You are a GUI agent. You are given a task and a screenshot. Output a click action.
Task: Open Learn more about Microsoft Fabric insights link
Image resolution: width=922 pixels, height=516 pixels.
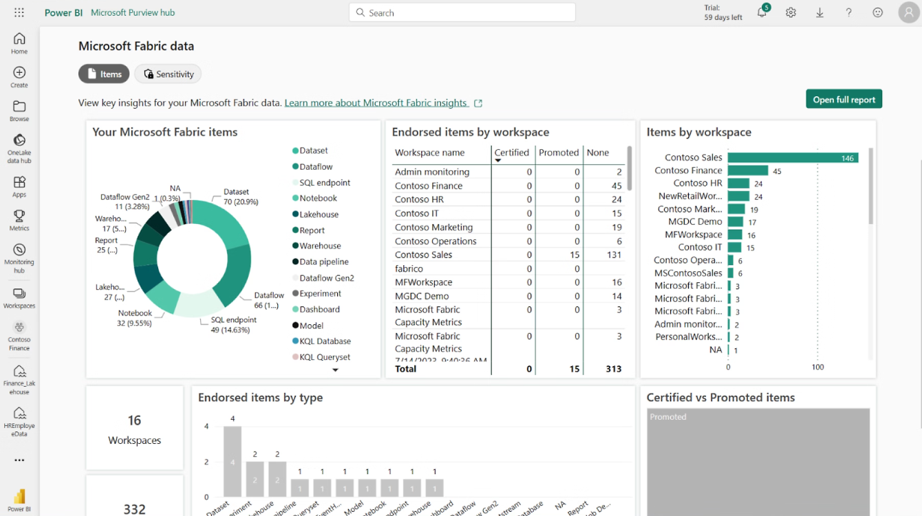(x=376, y=103)
